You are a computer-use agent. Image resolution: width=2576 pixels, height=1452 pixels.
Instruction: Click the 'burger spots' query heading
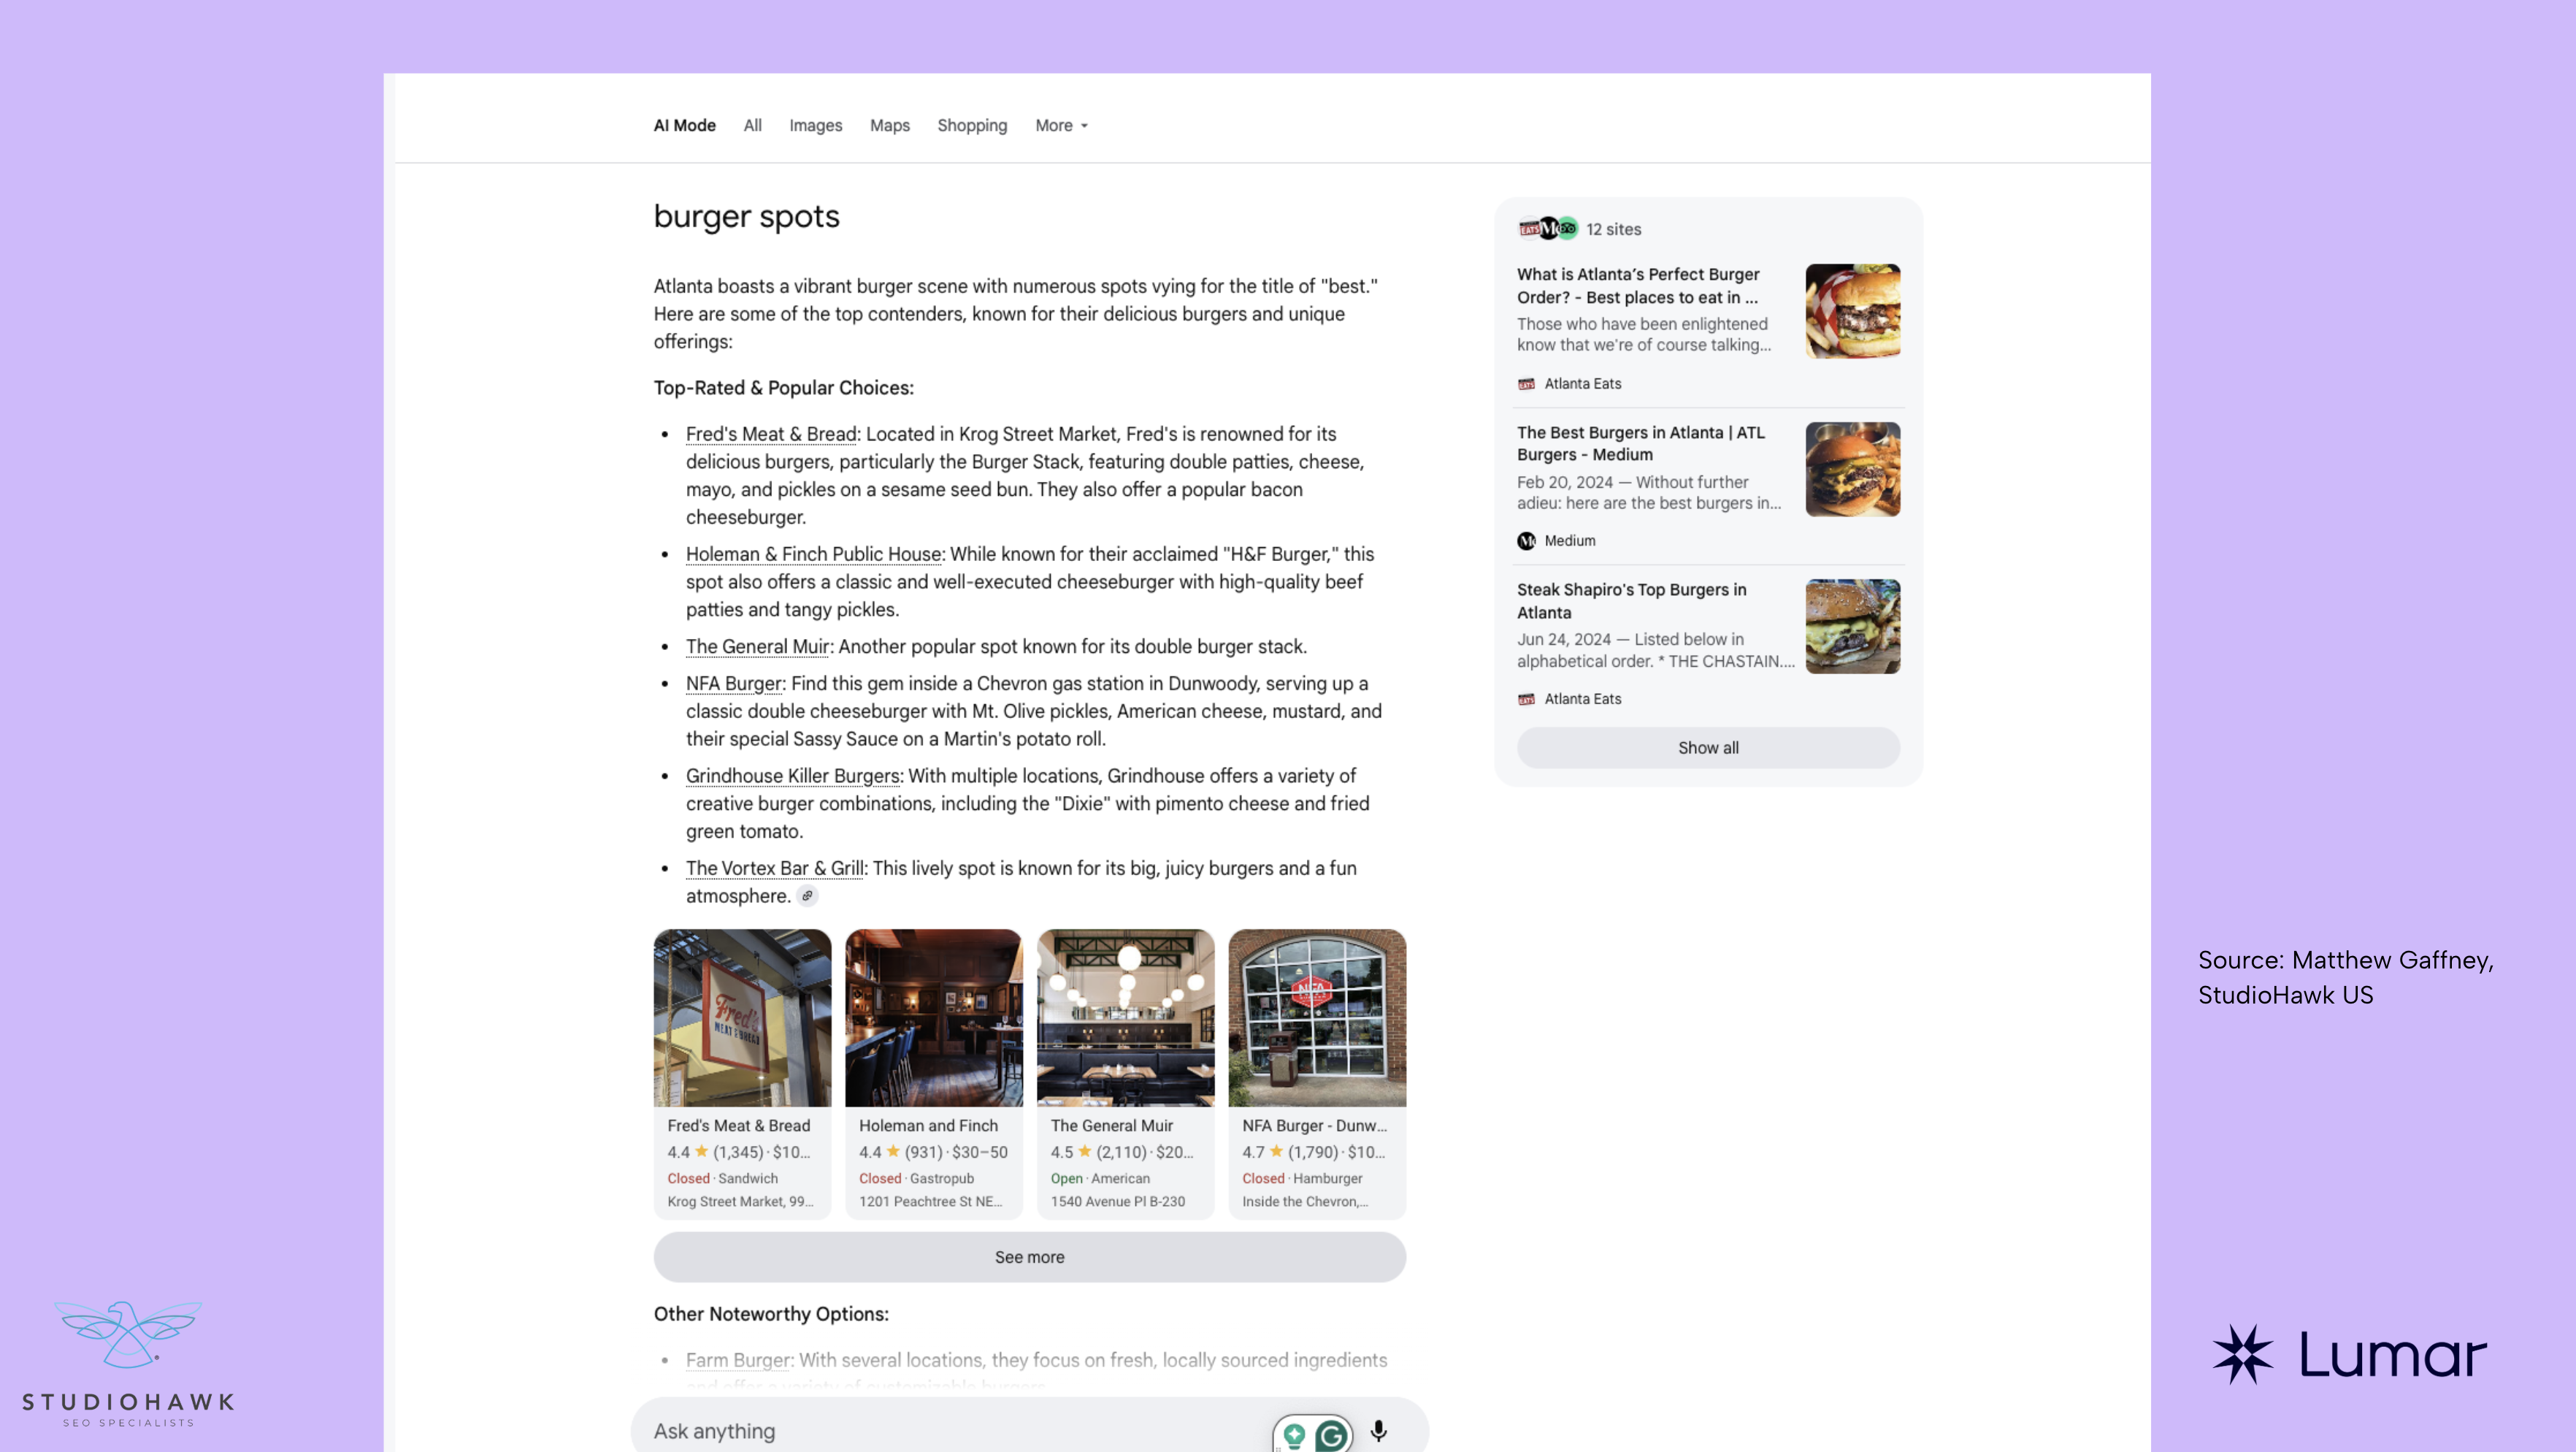(x=746, y=216)
